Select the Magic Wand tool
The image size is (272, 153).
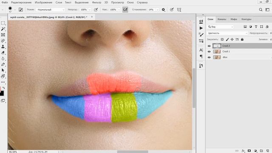pyautogui.click(x=3, y=29)
